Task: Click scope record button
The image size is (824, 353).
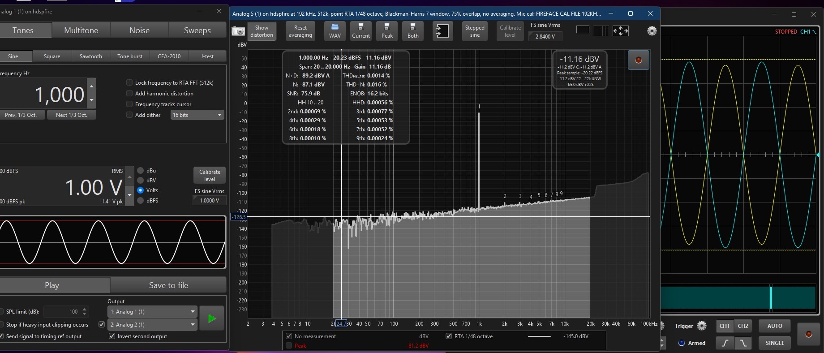Action: pos(809,335)
